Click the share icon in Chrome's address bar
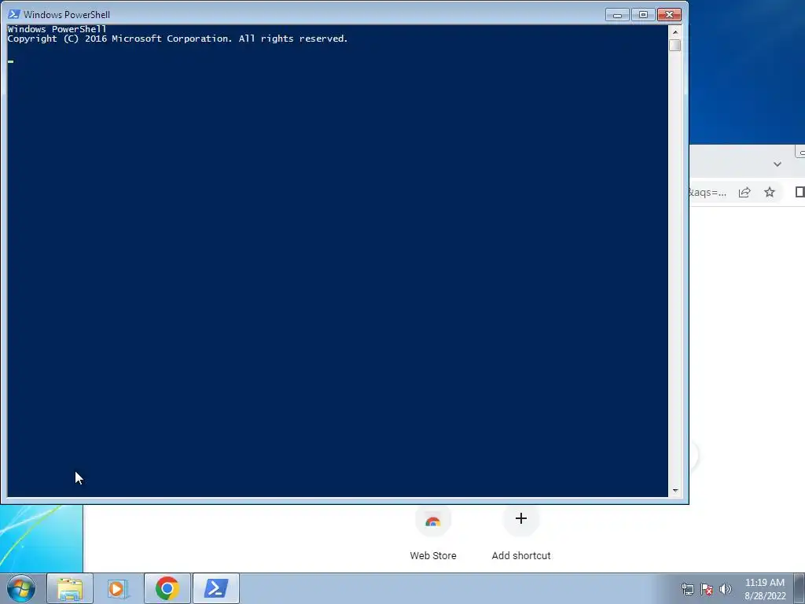805x604 pixels. (744, 192)
